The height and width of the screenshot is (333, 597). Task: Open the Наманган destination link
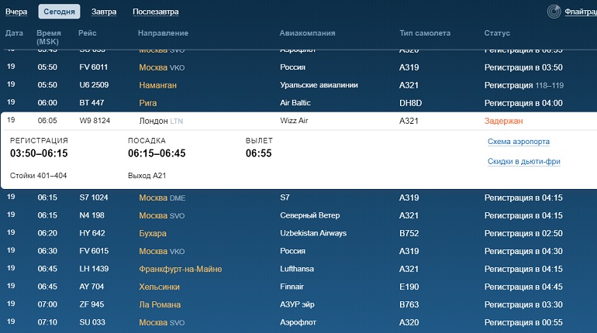click(157, 85)
